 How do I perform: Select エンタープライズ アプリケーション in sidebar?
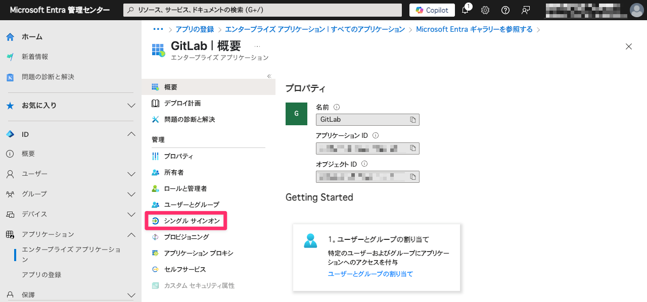71,255
